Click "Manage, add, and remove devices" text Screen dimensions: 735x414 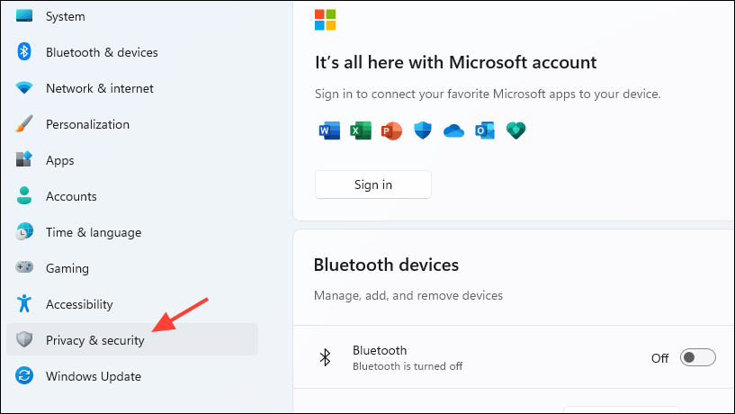coord(408,295)
